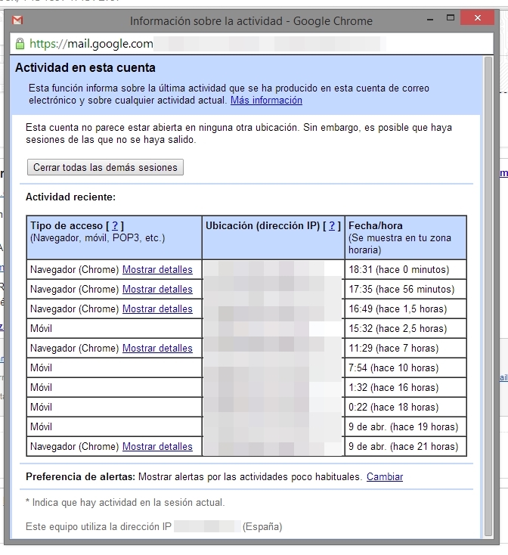Select the 18:31 (hace 0 minutos) cell

coord(405,270)
